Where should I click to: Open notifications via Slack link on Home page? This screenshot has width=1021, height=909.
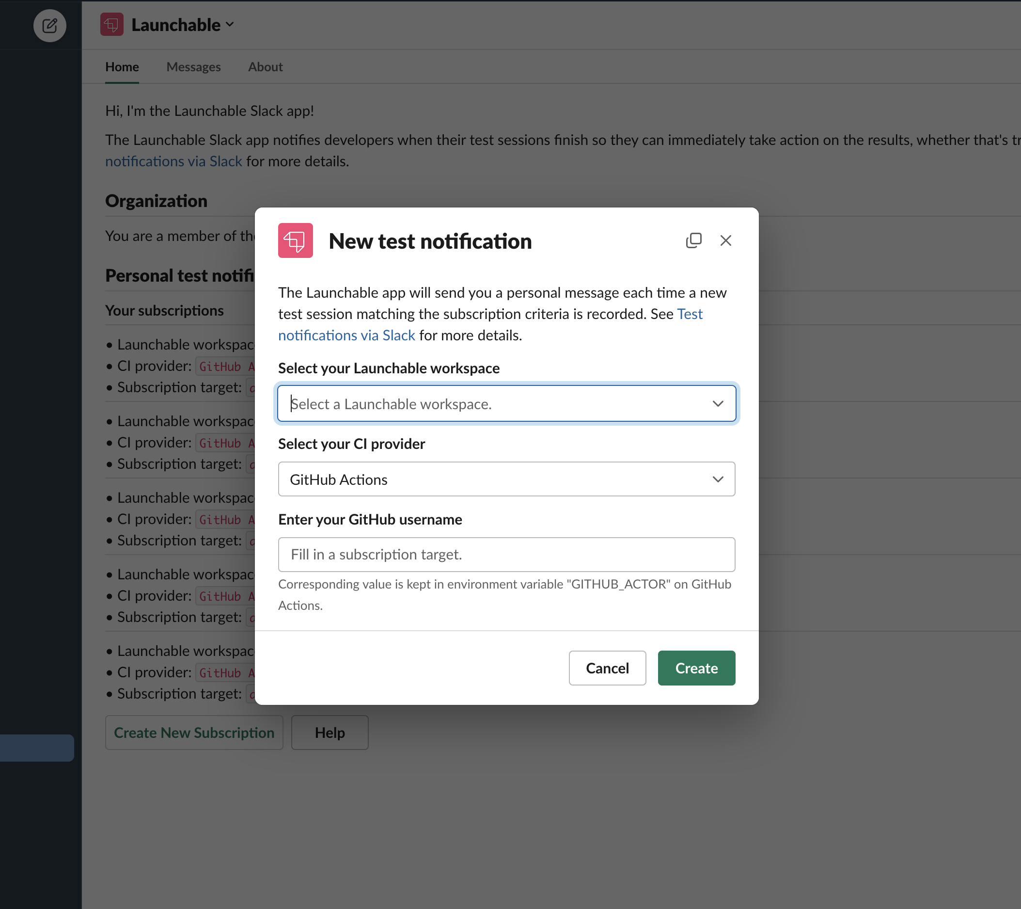click(173, 161)
